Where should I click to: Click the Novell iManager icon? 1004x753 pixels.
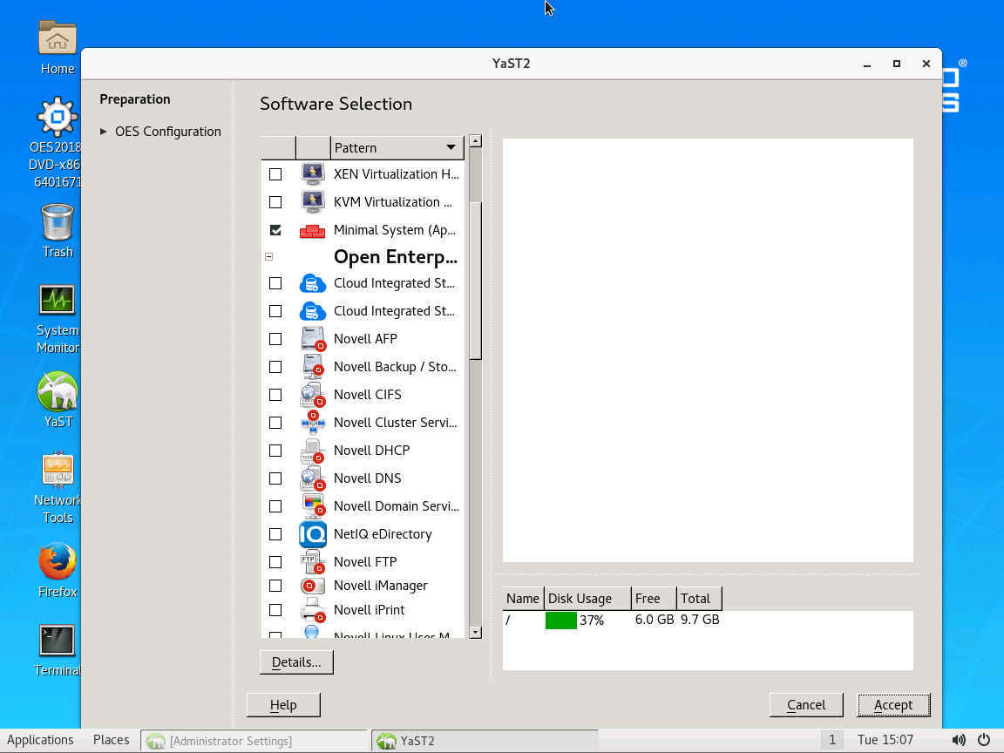click(313, 586)
